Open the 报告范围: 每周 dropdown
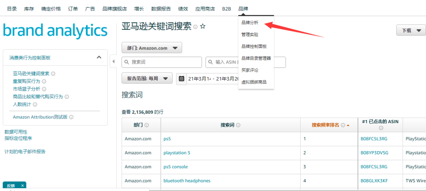Image resolution: width=426 pixels, height=191 pixels. pos(147,79)
